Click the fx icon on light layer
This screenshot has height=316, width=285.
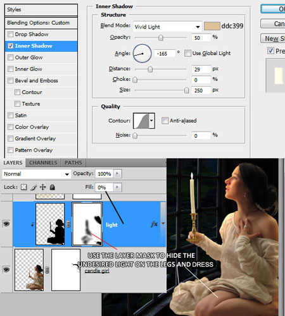tap(155, 224)
